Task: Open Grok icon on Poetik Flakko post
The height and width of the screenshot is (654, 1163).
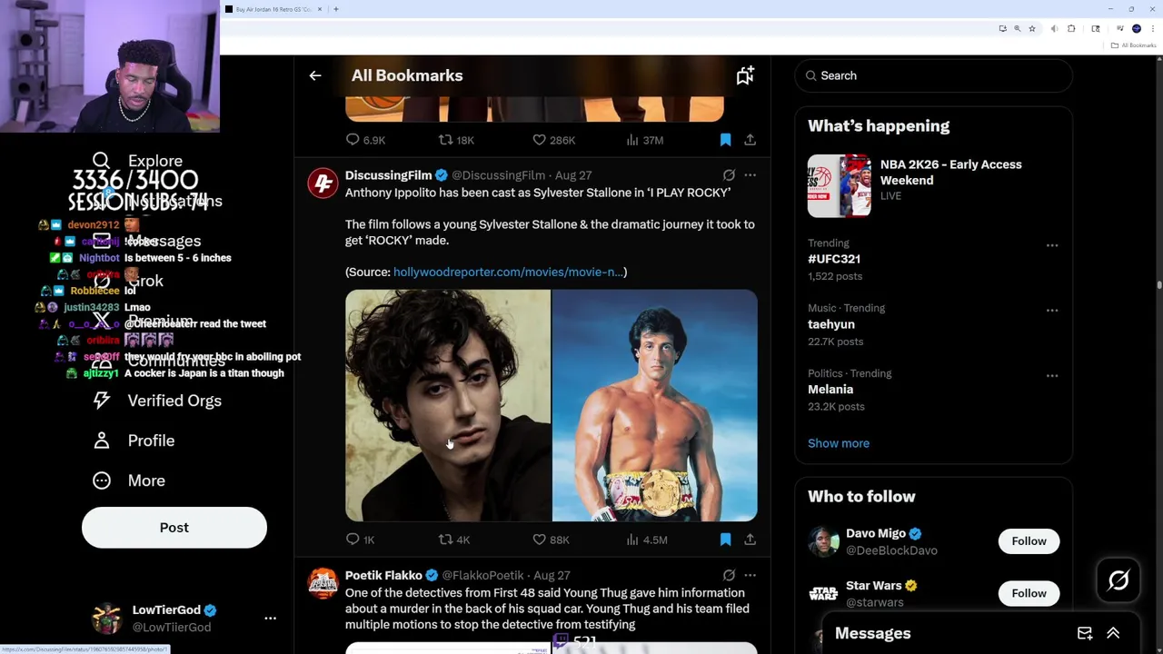Action: (x=729, y=575)
